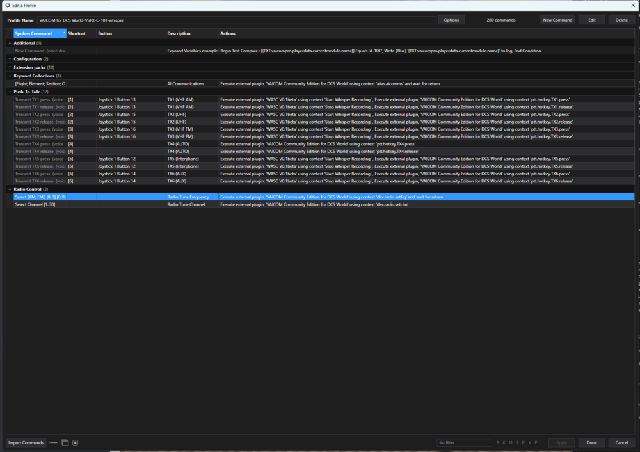Select the Transmit TX3 release command row
640x452 pixels.
(x=324, y=137)
